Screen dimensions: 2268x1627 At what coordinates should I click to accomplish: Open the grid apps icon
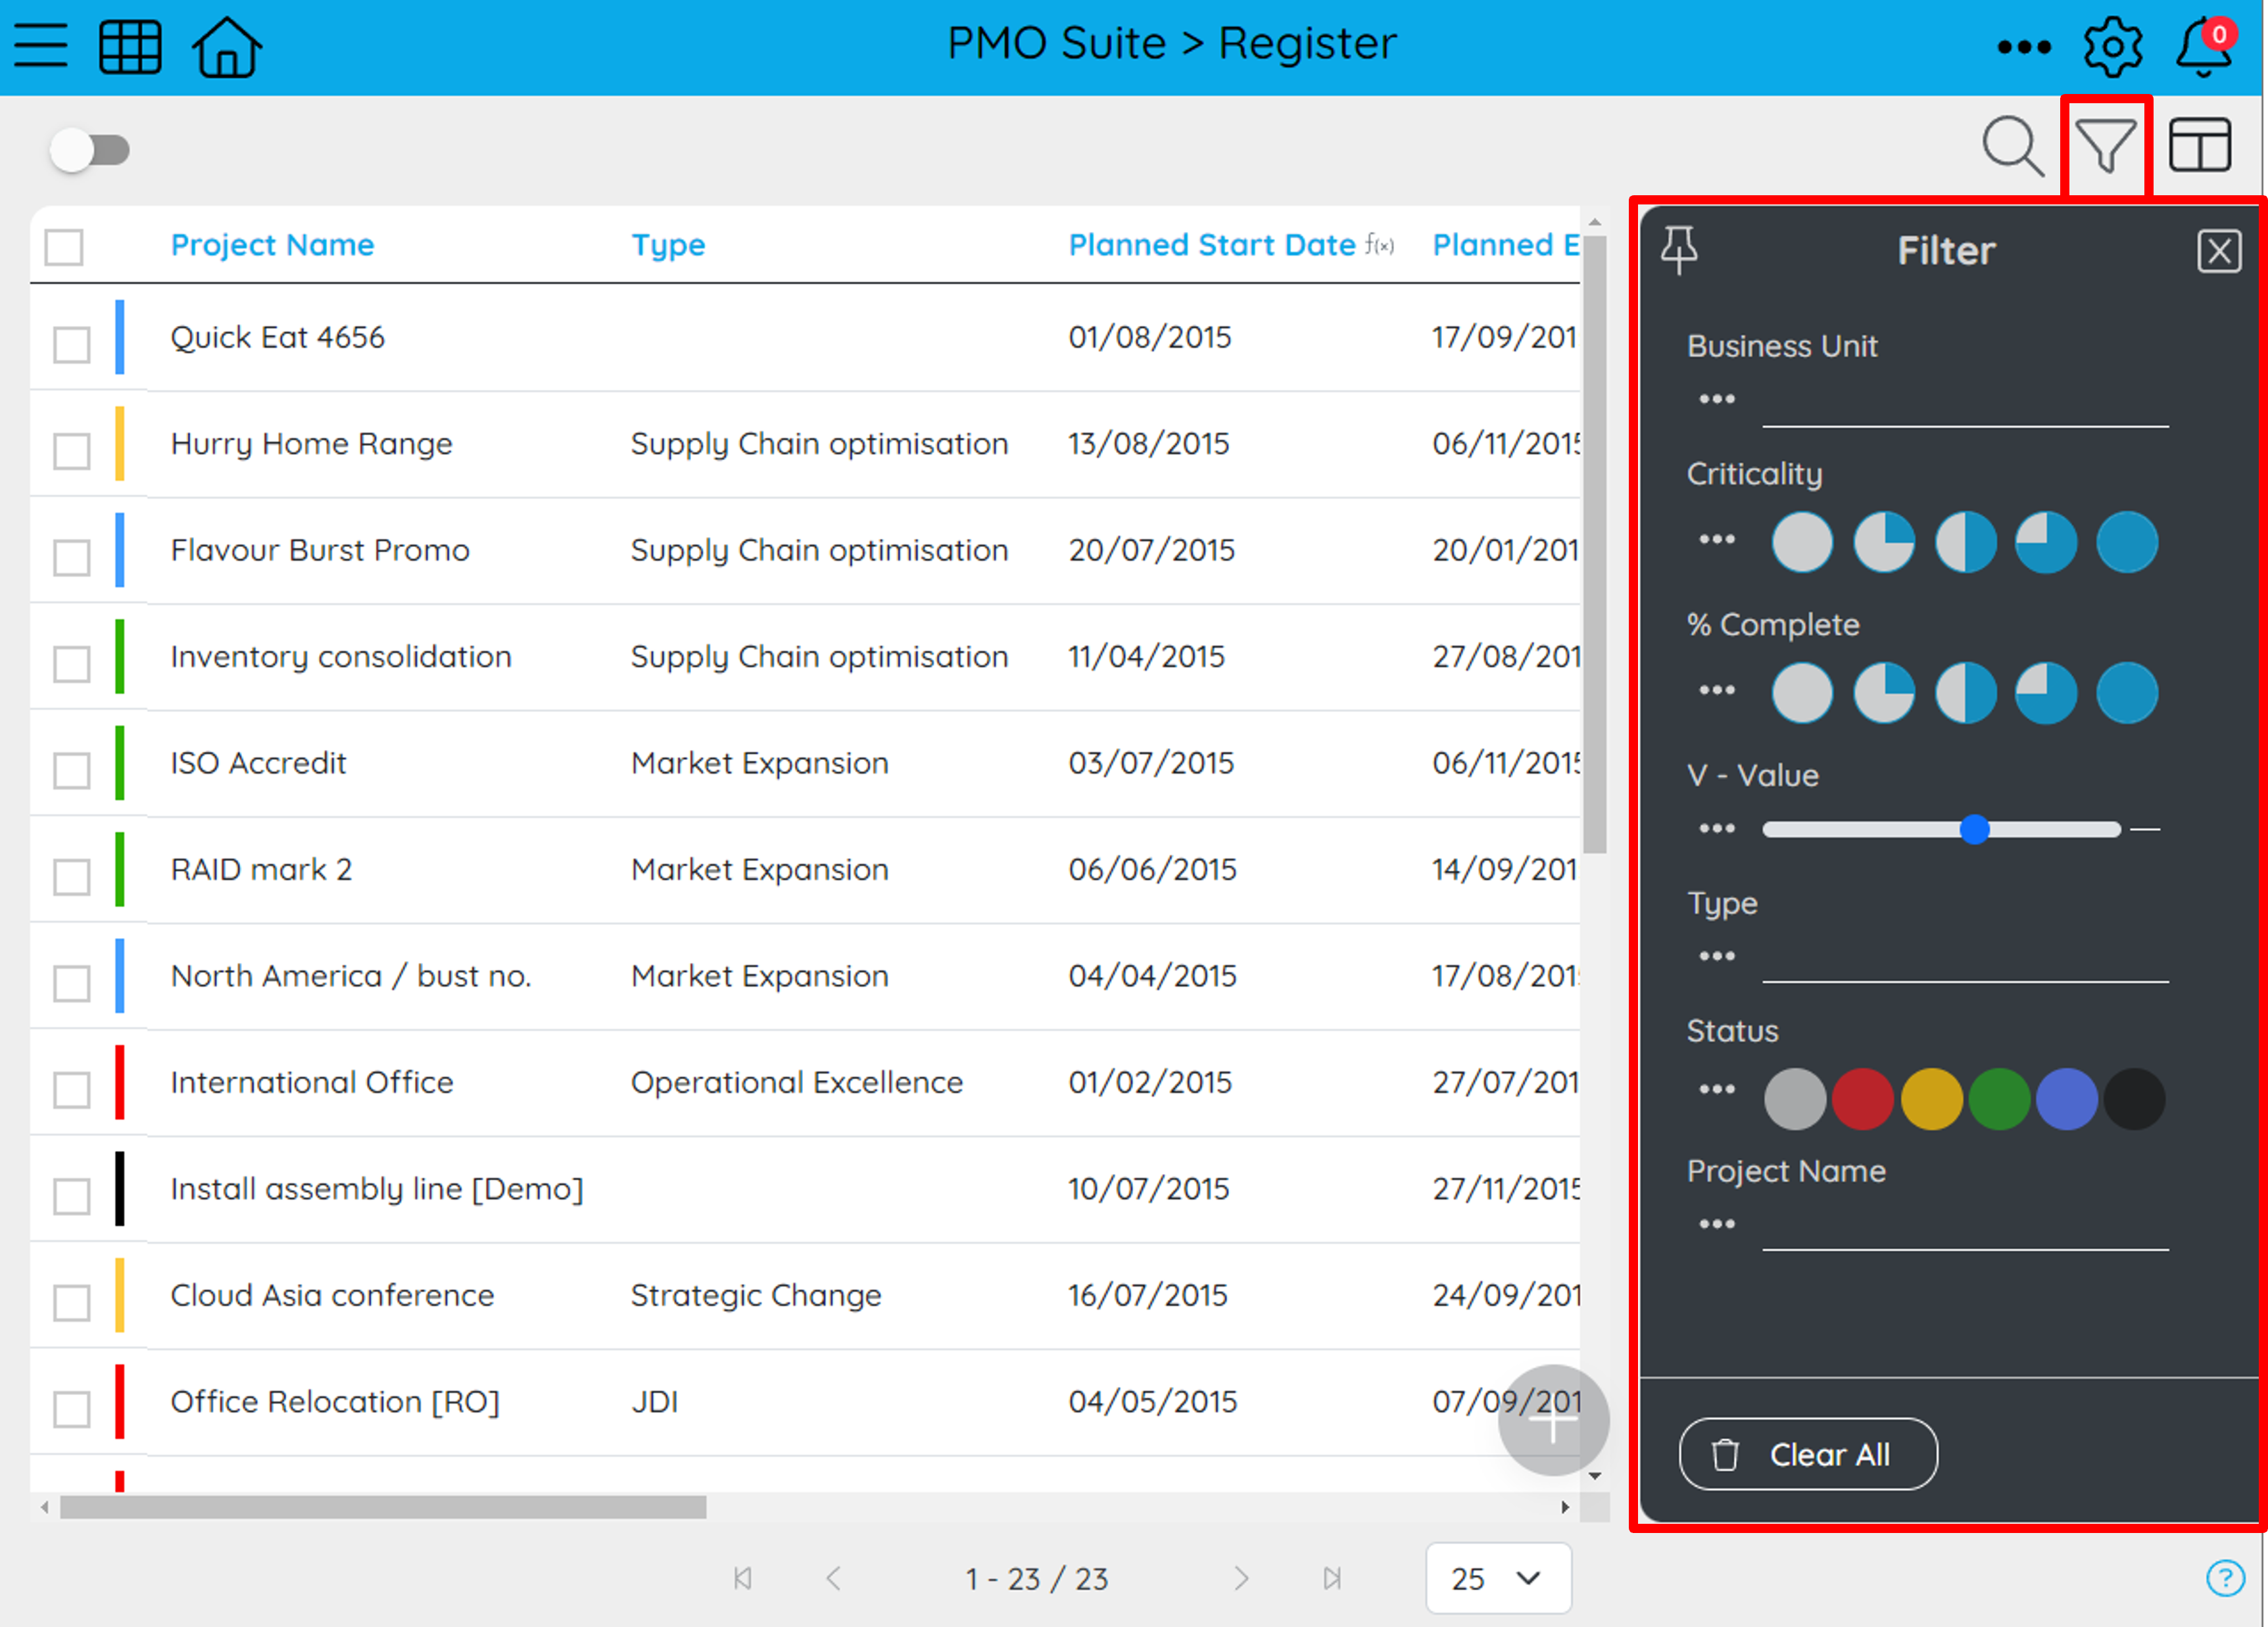coord(130,46)
